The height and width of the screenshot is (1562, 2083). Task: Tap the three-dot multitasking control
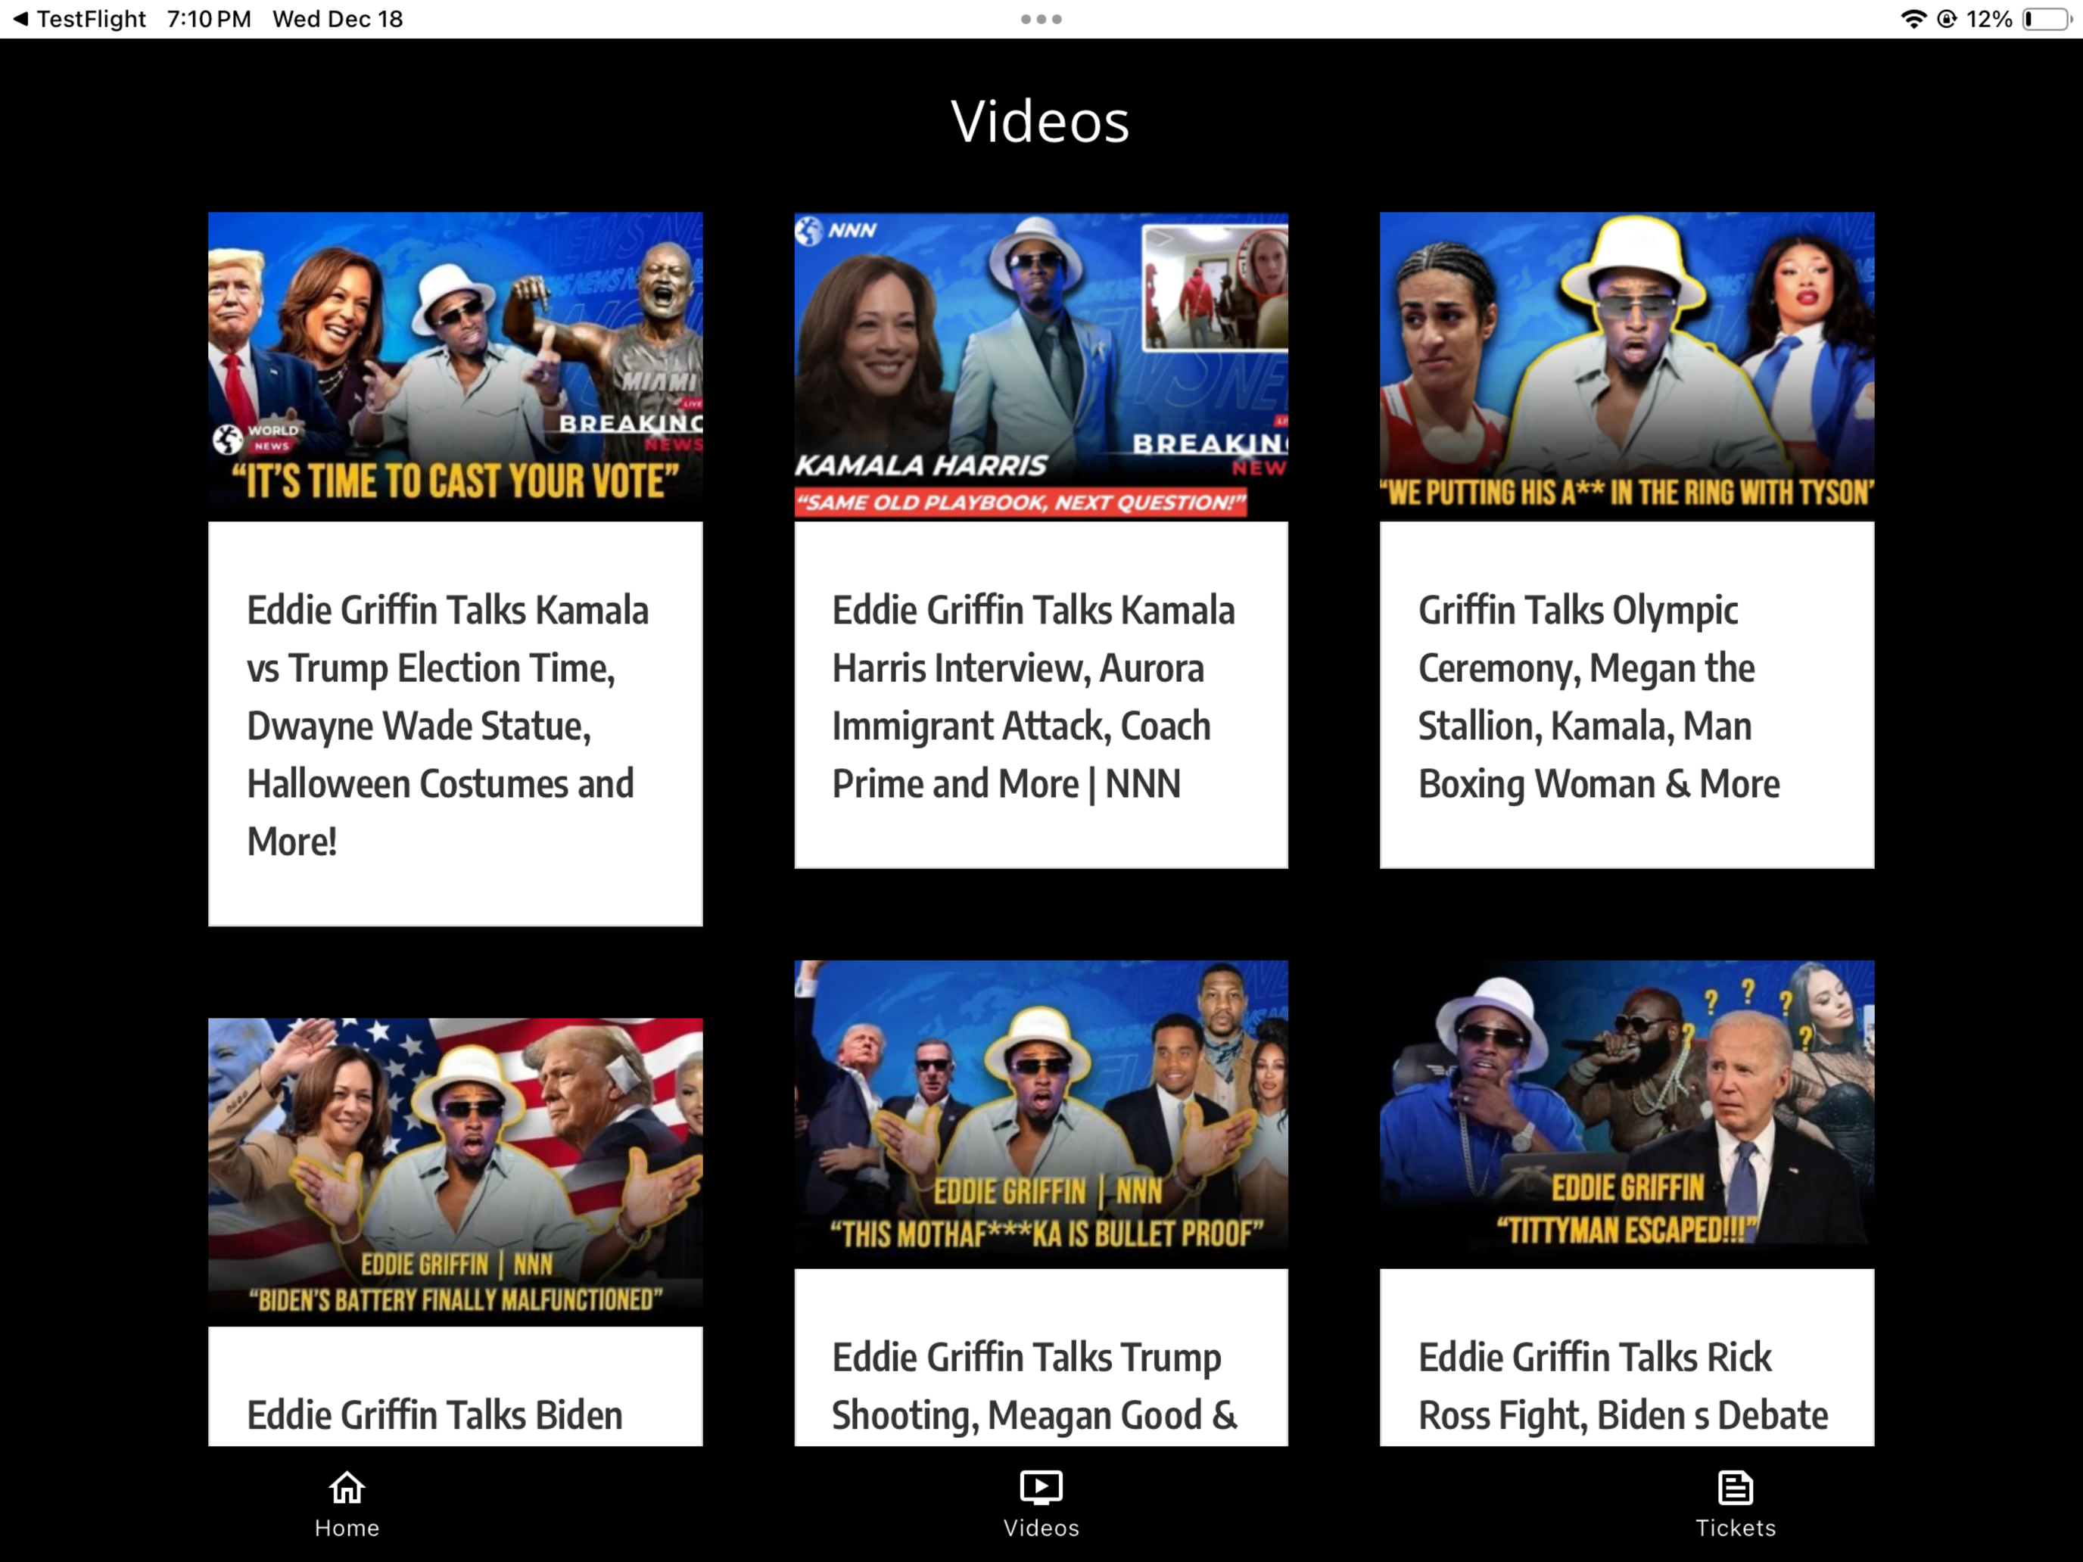[x=1041, y=19]
